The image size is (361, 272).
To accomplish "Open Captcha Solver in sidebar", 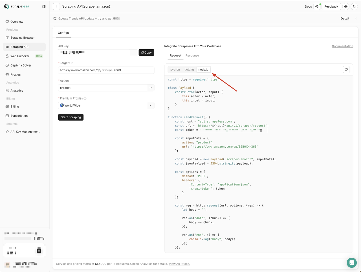I will 24,65.
